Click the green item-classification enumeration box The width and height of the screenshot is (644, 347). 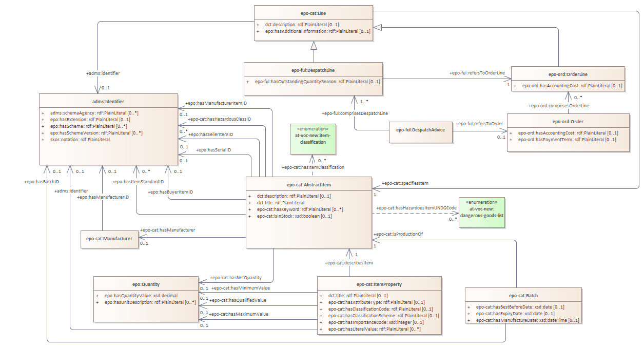pyautogui.click(x=313, y=139)
